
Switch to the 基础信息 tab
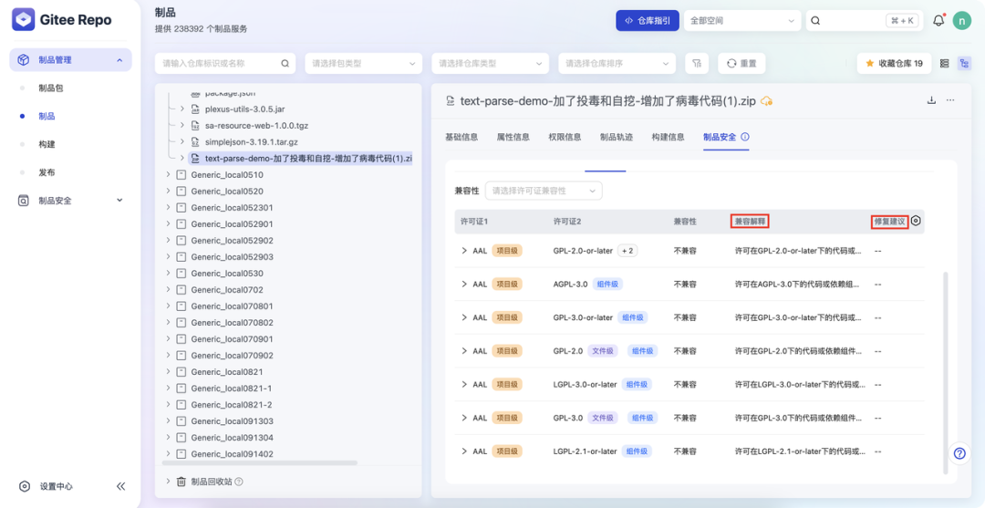click(x=461, y=137)
